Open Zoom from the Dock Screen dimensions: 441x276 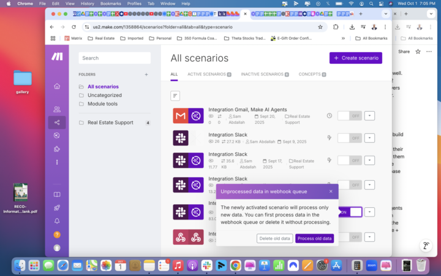(x=372, y=266)
